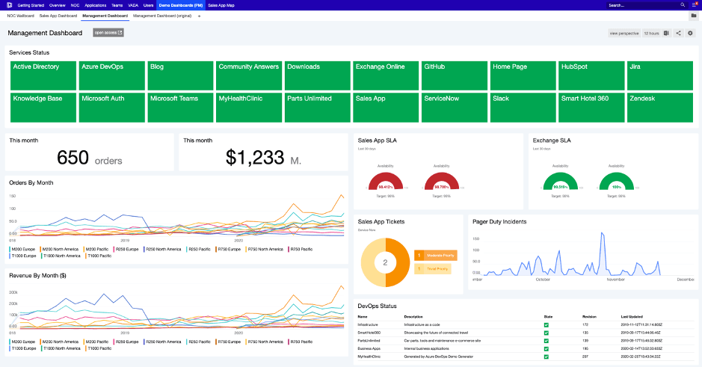Viewport: 702px width, 367px height.
Task: Open the Smart Hotel 360 status tile
Action: [591, 108]
